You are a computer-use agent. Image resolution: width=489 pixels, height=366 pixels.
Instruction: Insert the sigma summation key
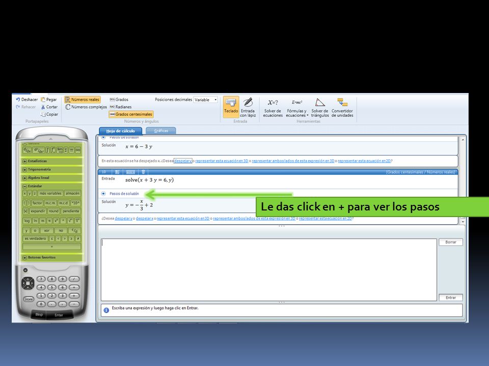pyautogui.click(x=66, y=150)
